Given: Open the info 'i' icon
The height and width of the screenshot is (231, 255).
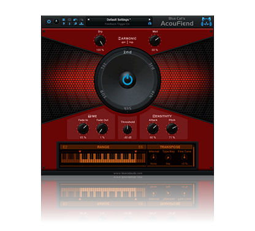Looking at the screenshot, I should [x=69, y=24].
